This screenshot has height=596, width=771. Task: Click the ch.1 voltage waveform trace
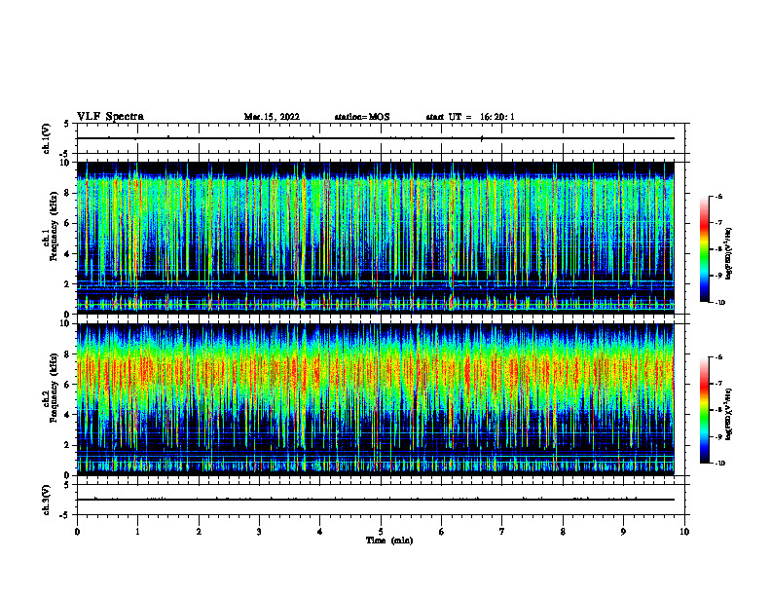[x=375, y=138]
